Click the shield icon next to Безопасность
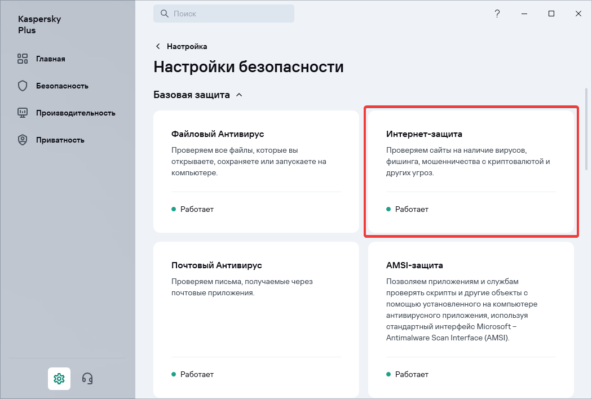Image resolution: width=592 pixels, height=399 pixels. [23, 86]
